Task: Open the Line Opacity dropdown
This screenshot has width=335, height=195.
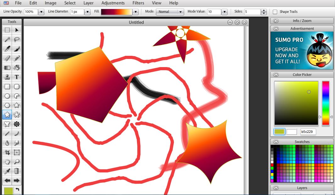Action: (x=42, y=12)
